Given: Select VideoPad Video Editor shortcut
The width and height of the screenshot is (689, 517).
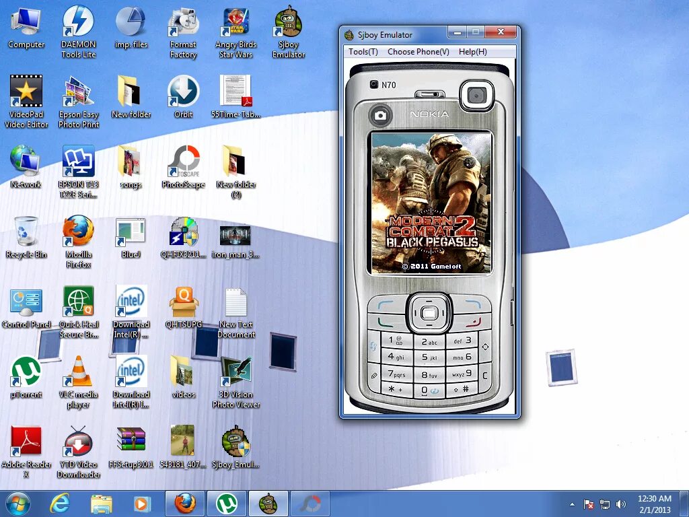Looking at the screenshot, I should 26,102.
